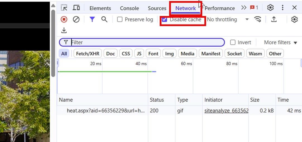Sort by the Time column header
Image resolution: width=302 pixels, height=142 pixels.
point(289,100)
